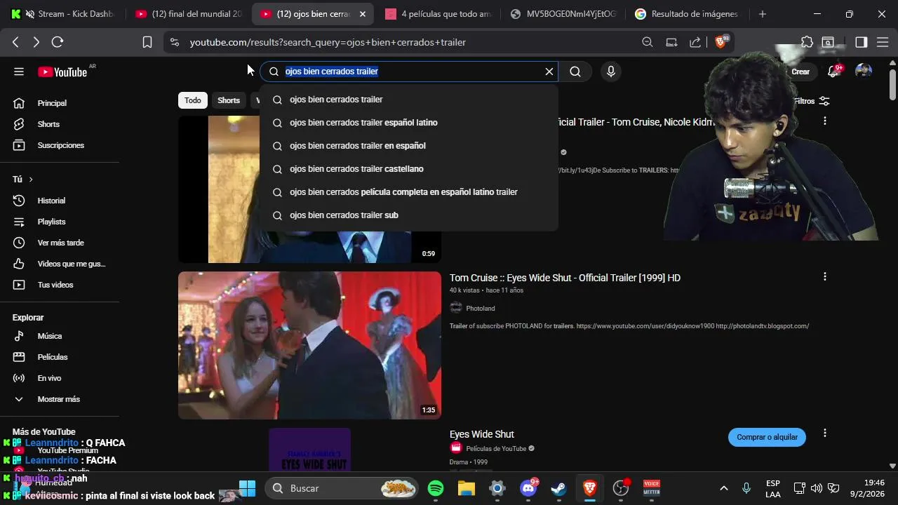898x505 pixels.
Task: Open Discord from the taskbar
Action: tap(528, 488)
